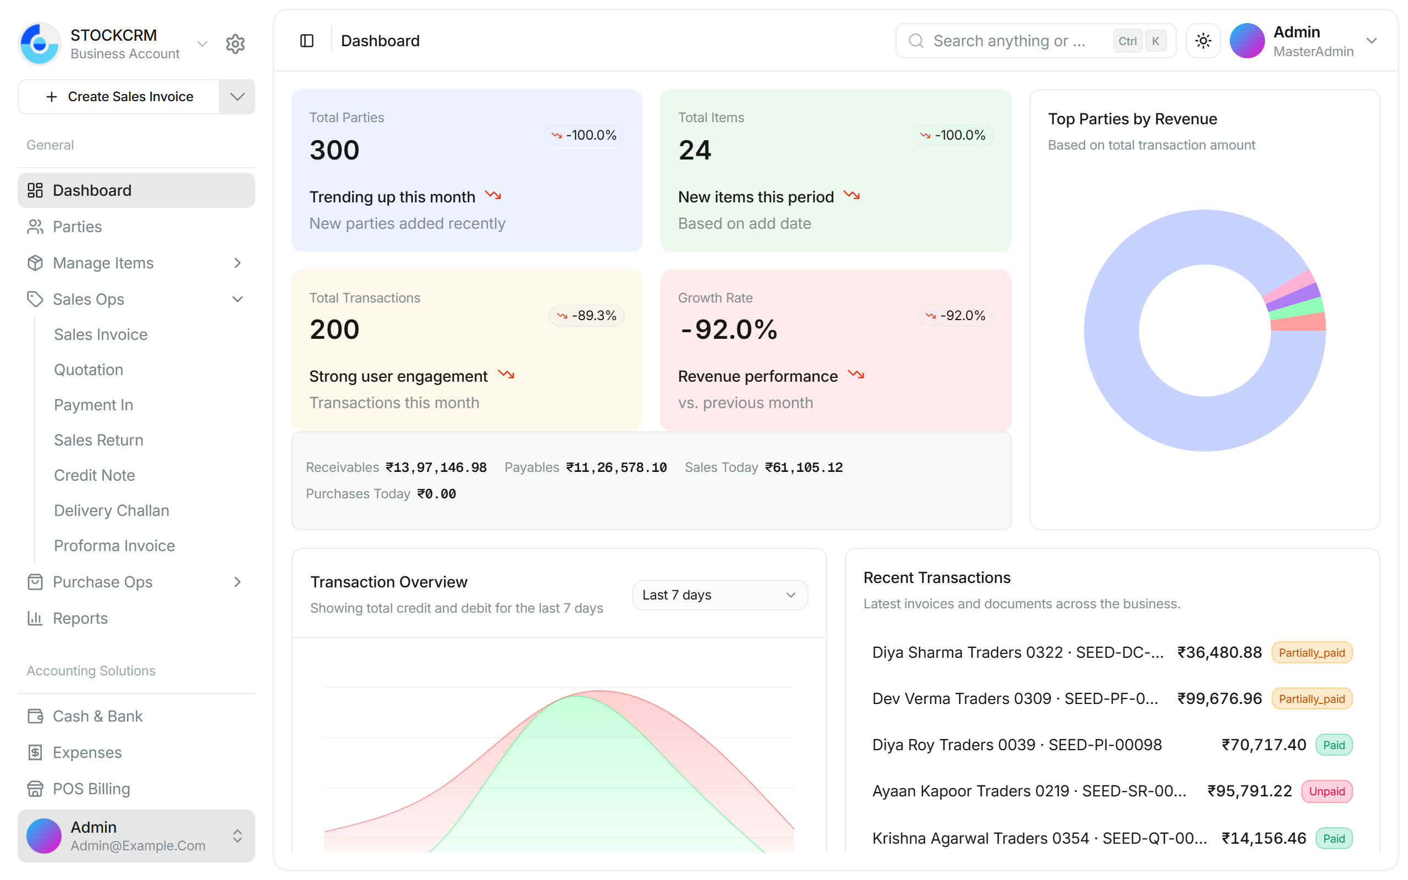Click the -100.0% badge on Total Parties
Viewport: 1408px width, 880px height.
(584, 135)
